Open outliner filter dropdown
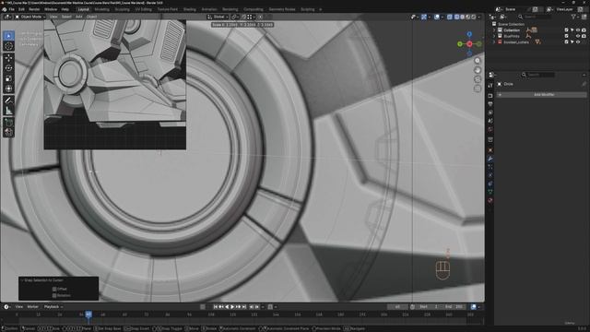This screenshot has height=332, width=590. pyautogui.click(x=574, y=17)
